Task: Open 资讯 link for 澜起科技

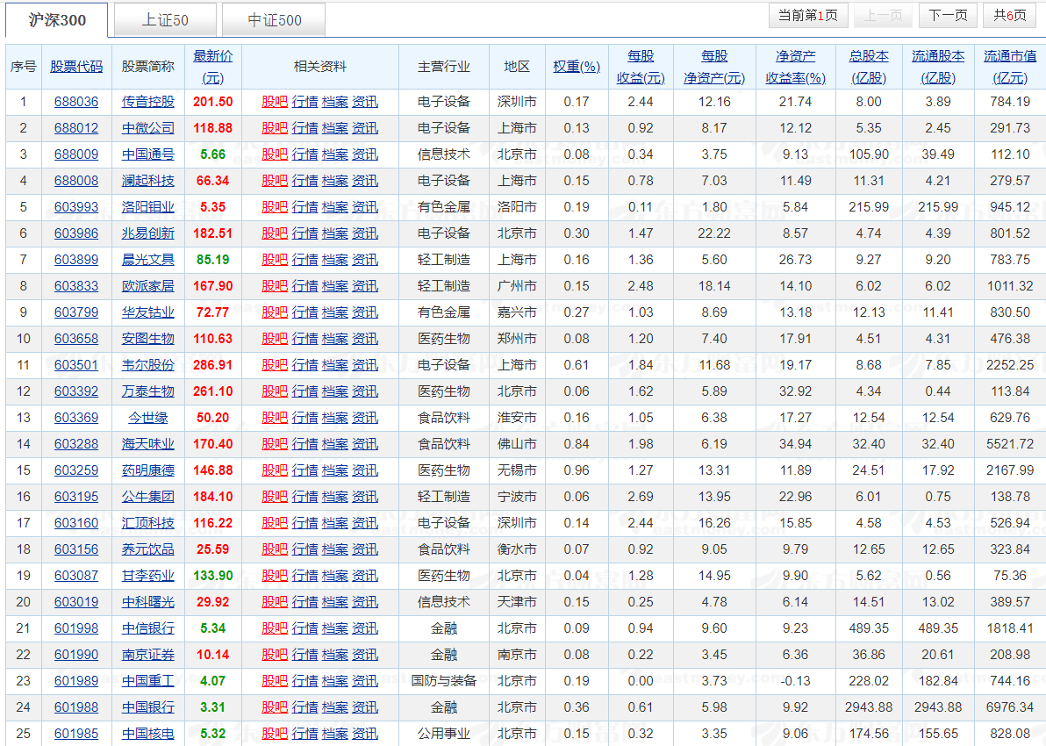Action: [x=365, y=180]
